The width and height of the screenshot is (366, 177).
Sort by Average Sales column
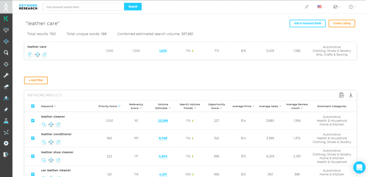tap(270, 106)
